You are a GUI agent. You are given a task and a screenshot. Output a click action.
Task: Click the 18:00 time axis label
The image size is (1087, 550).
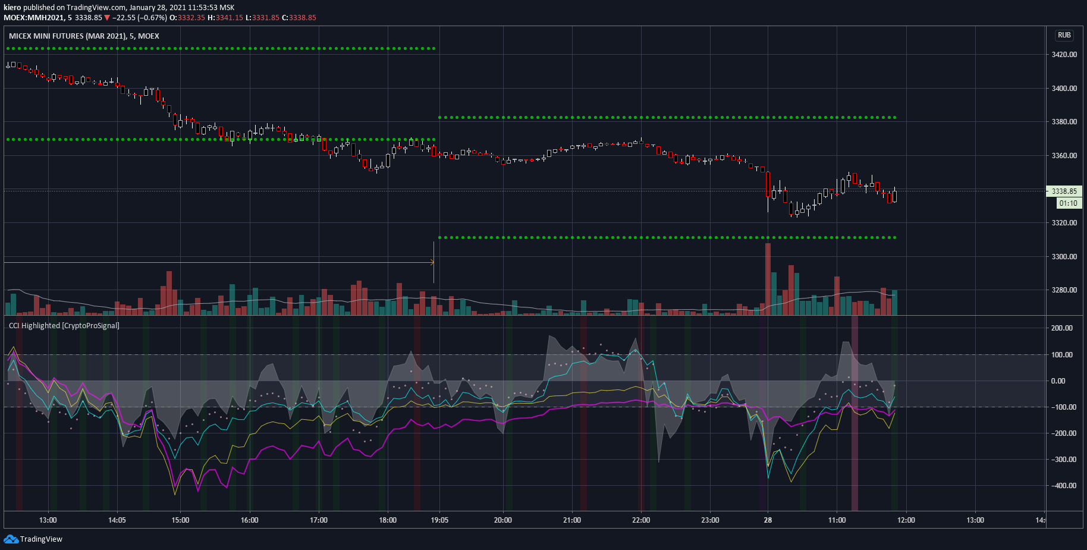[388, 520]
